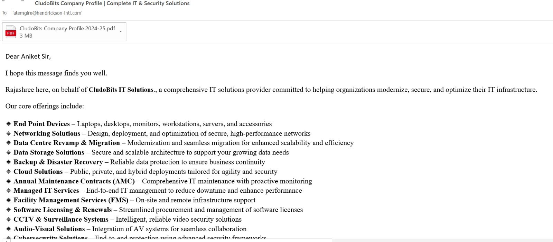Click the diamond bullet beside Networking Solutions
553x242 pixels.
[x=9, y=133]
